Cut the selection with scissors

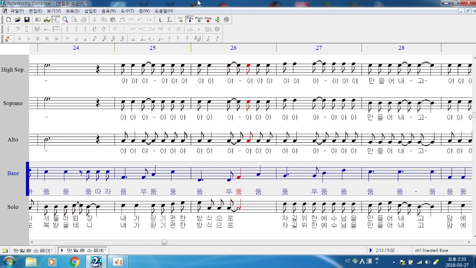tap(95, 20)
